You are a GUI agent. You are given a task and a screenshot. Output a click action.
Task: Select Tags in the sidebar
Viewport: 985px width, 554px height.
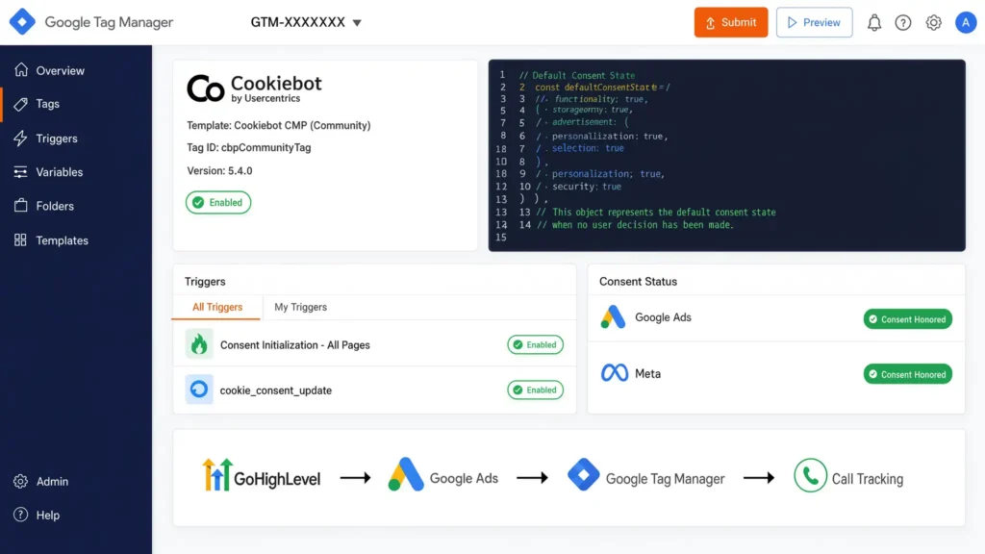pyautogui.click(x=76, y=104)
